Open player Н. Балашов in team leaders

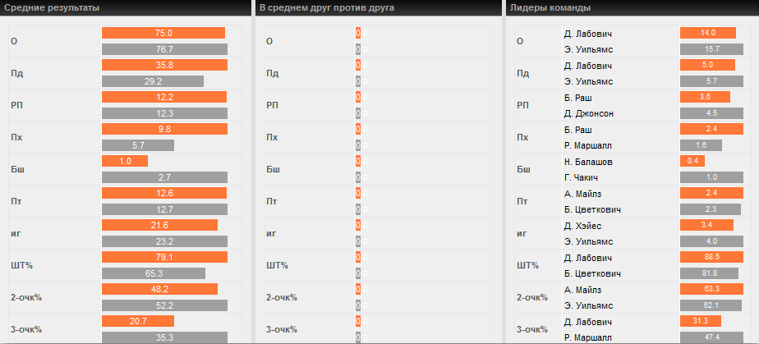pos(589,162)
